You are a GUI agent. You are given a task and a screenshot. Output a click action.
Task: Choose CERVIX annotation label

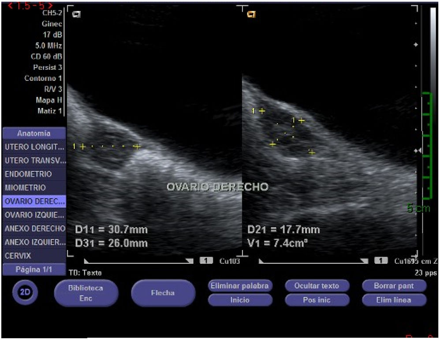coord(34,256)
